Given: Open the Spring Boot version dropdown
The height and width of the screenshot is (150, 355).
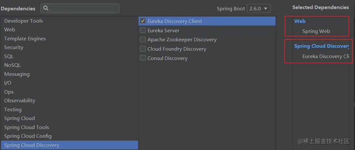Looking at the screenshot, I should (258, 9).
